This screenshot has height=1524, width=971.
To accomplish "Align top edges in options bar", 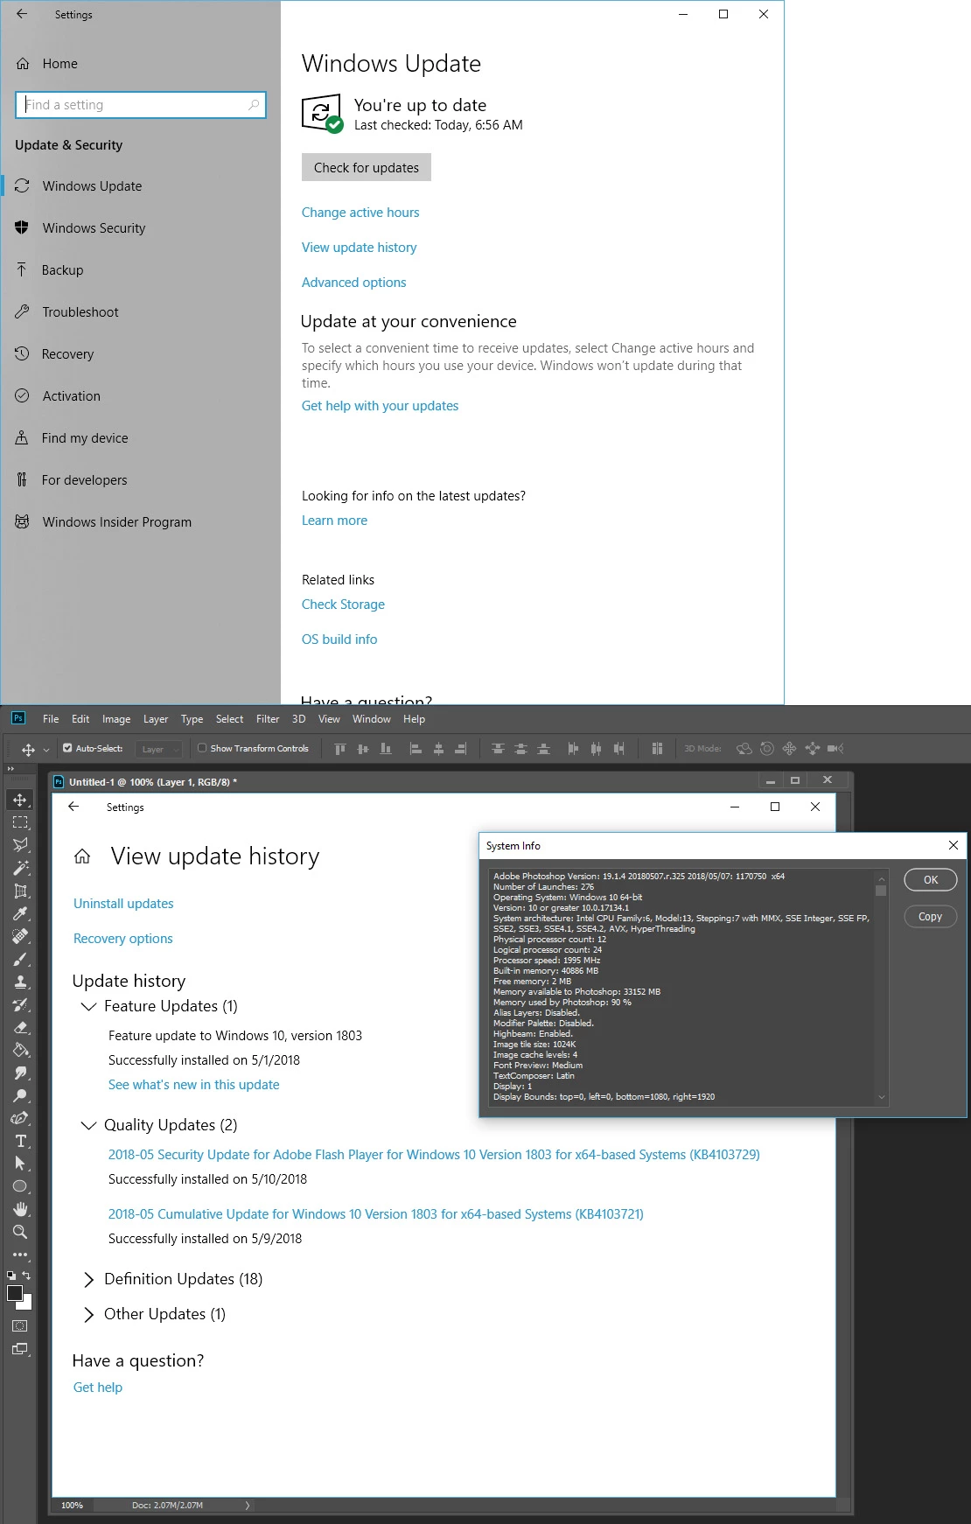I will pos(340,749).
